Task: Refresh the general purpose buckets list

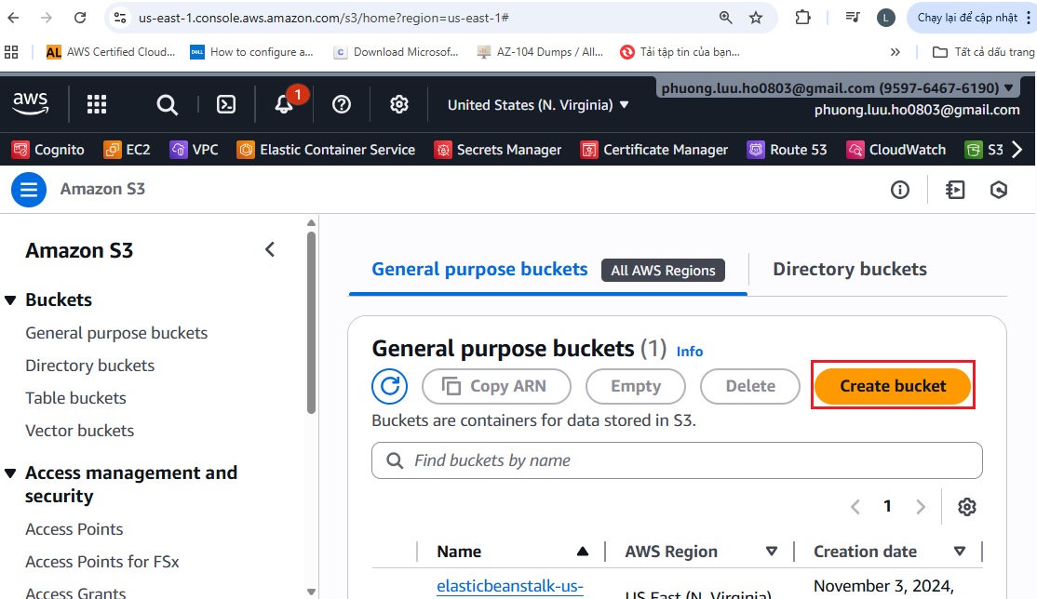Action: click(389, 386)
